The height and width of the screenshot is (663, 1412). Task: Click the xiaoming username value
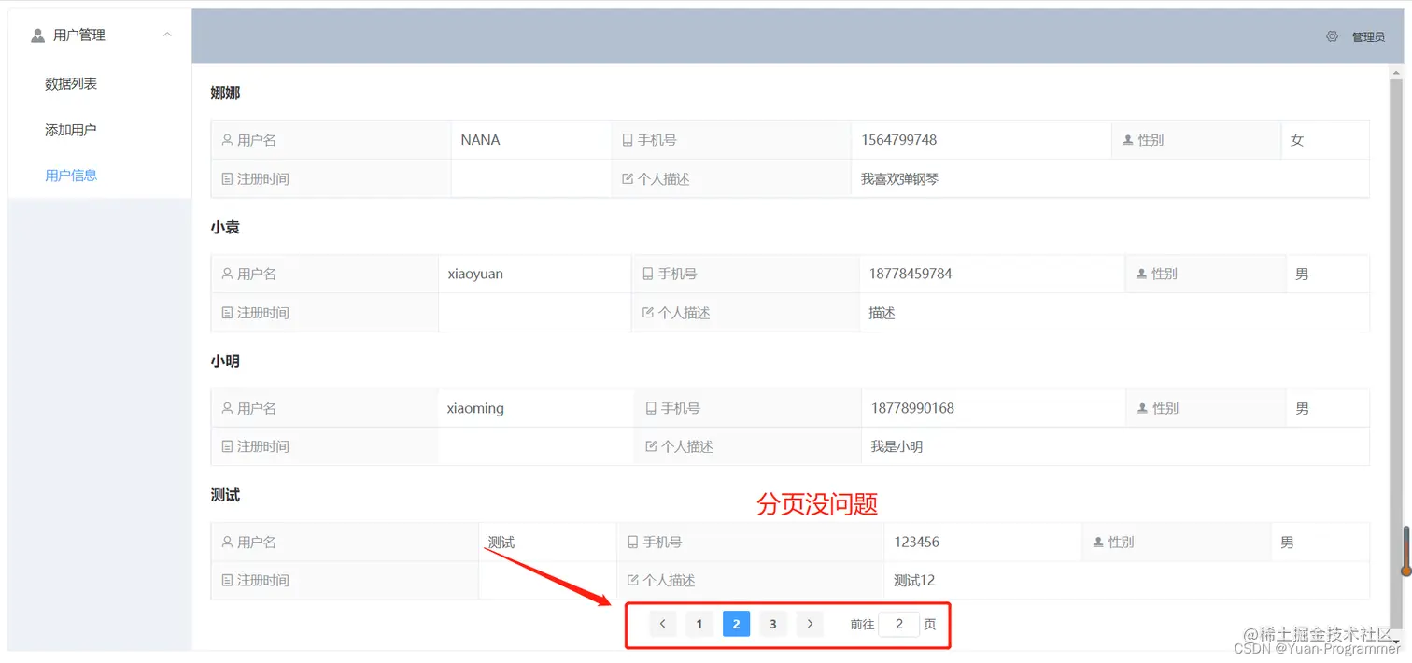tap(475, 408)
